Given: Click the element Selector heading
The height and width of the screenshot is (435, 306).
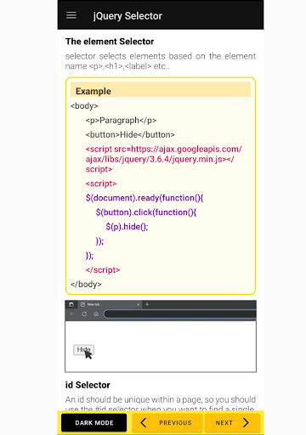Looking at the screenshot, I should pyautogui.click(x=110, y=42).
